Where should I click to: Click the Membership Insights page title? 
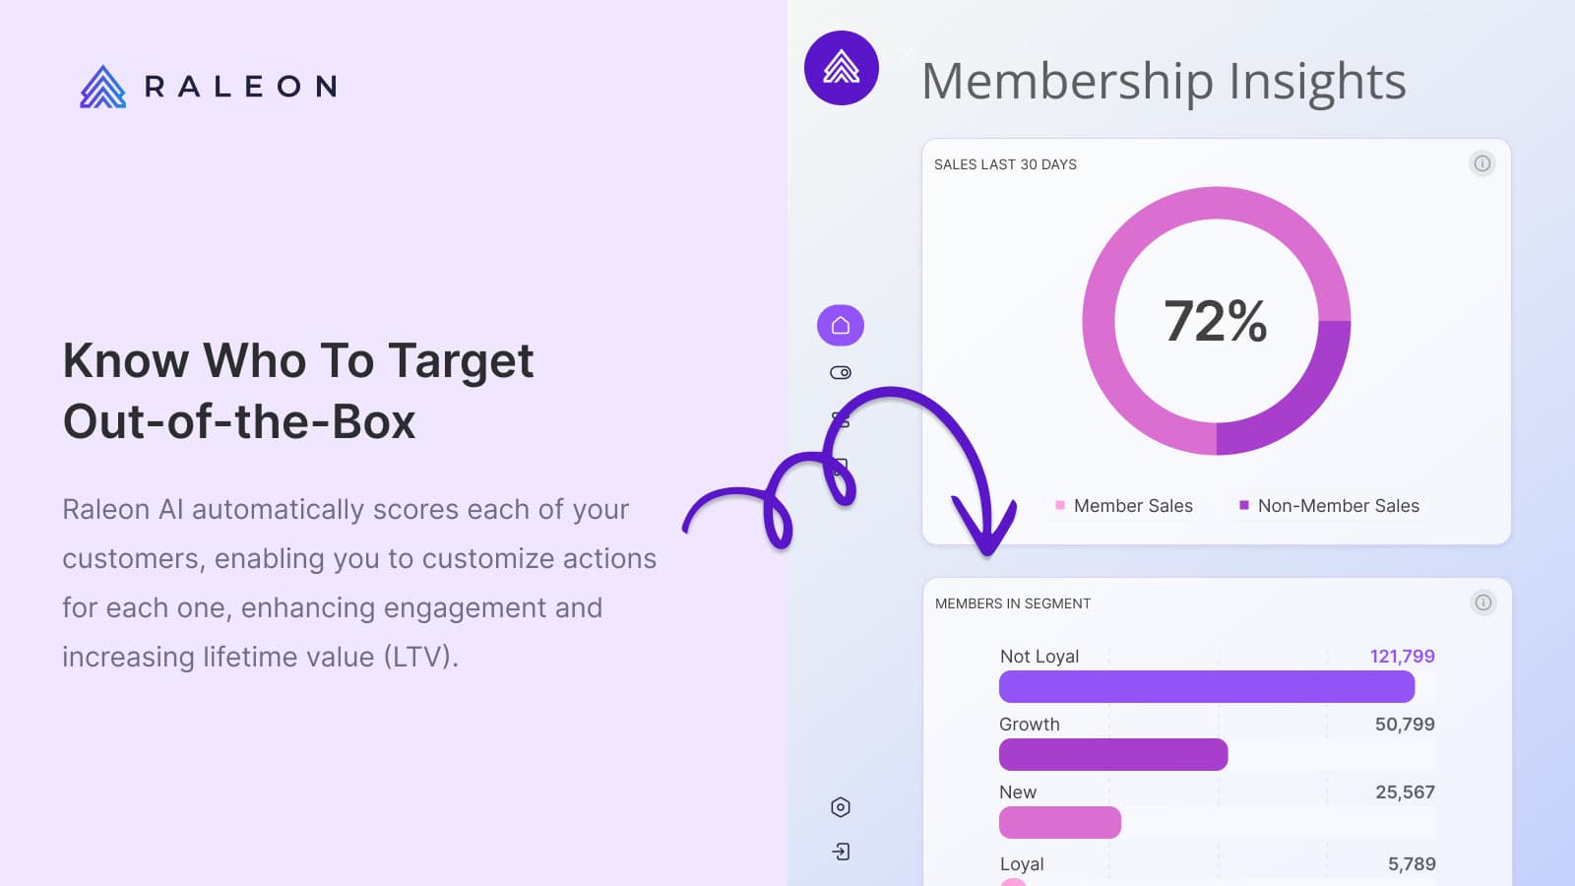click(1164, 81)
